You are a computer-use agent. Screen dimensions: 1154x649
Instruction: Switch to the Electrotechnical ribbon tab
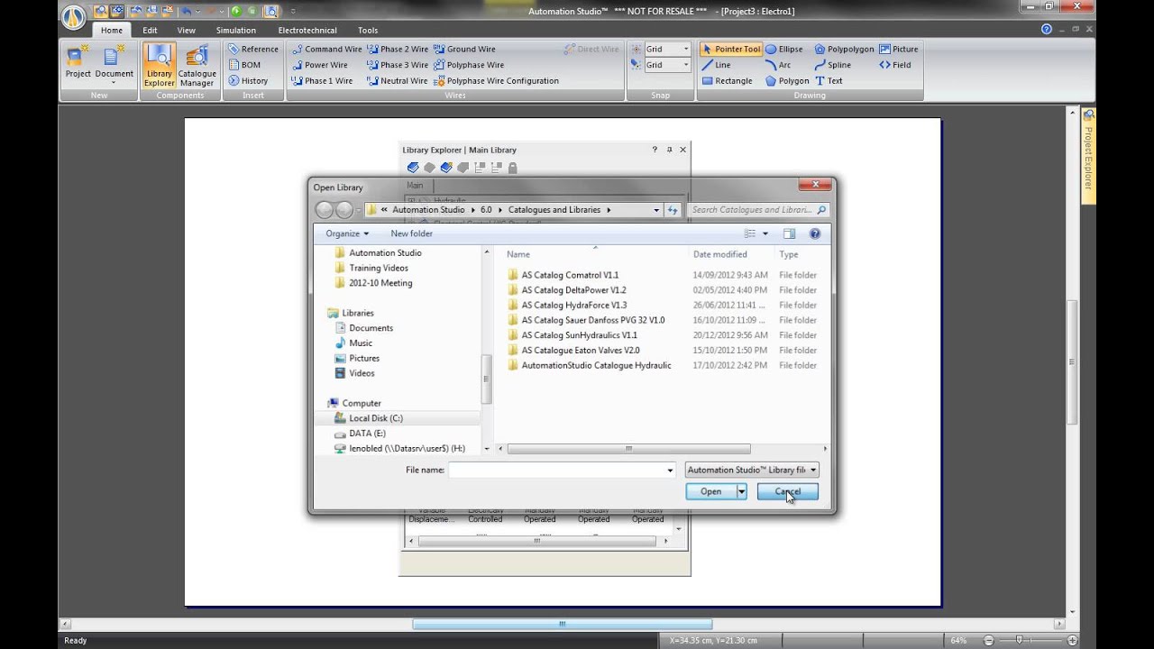[307, 30]
